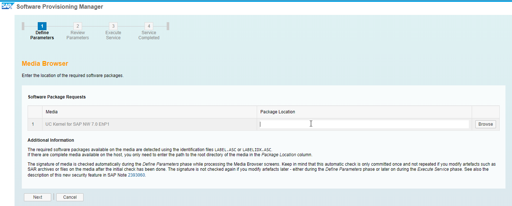
Task: Select step 3 Execute Service
Action: pos(113,31)
